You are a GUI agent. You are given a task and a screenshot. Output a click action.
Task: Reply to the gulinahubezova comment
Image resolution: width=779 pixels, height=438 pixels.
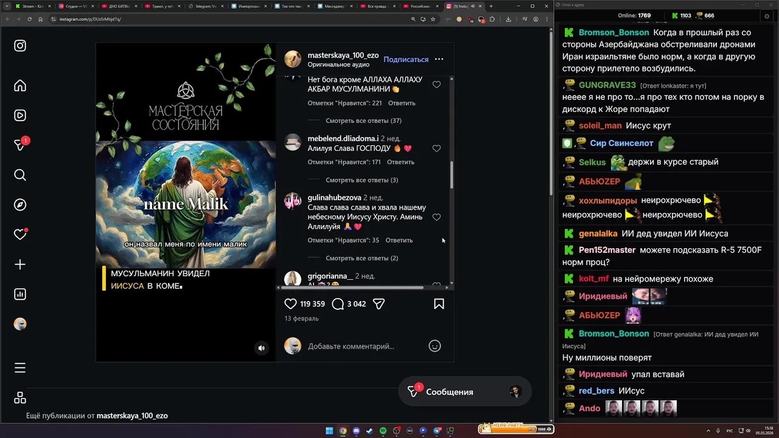coord(399,240)
